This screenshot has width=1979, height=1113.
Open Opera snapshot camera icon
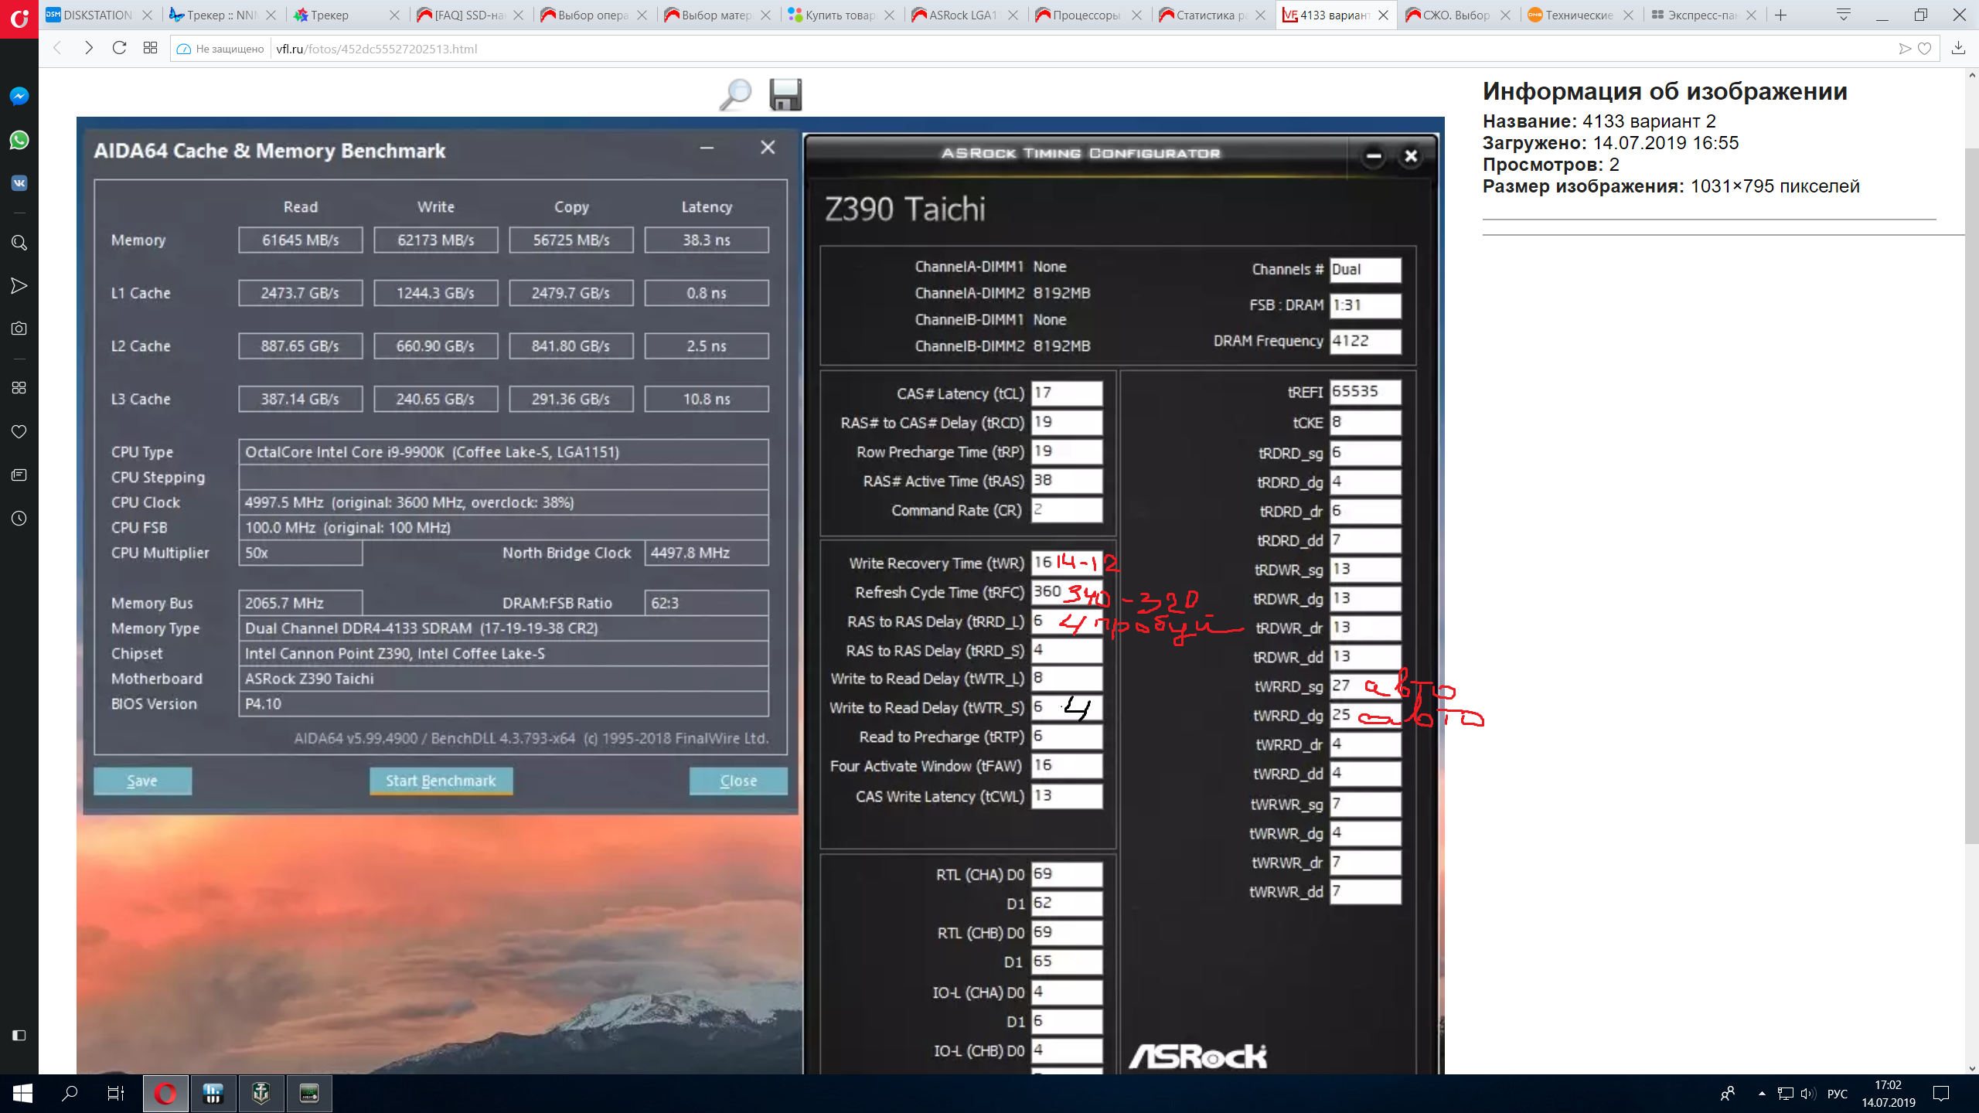(19, 328)
